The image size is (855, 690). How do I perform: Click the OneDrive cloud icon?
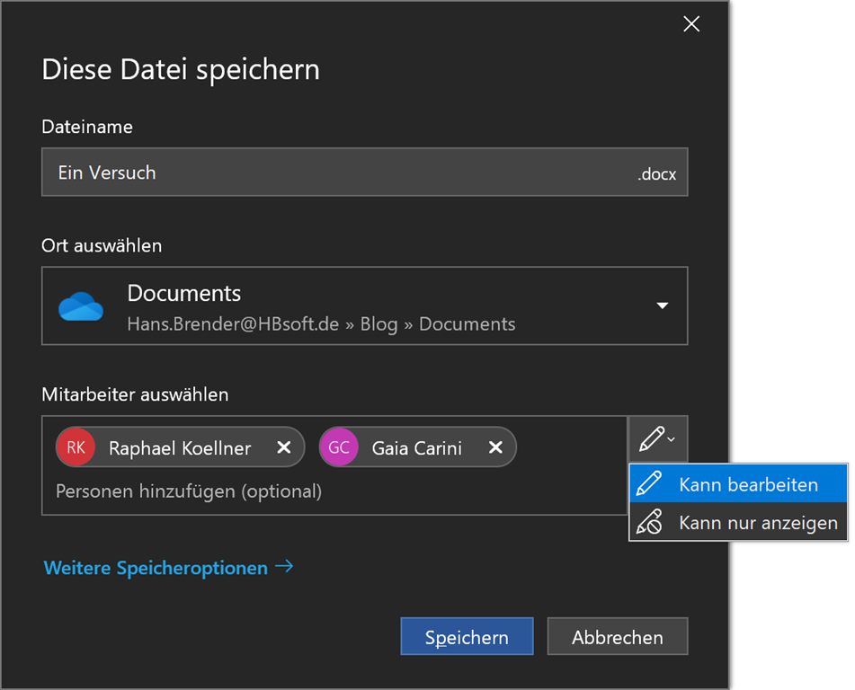pos(81,306)
